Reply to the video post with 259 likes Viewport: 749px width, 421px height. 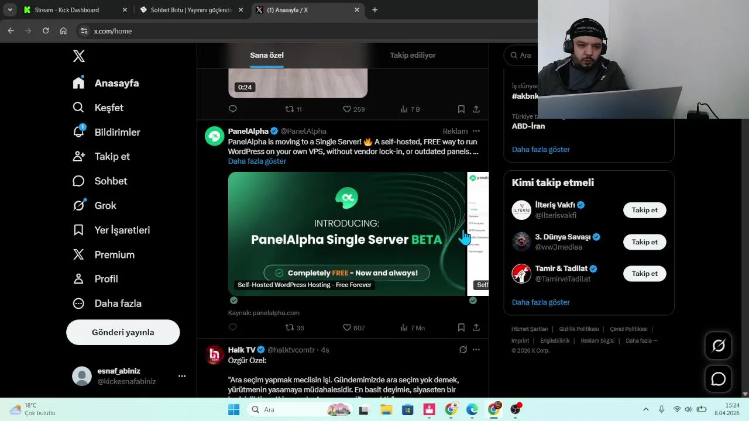point(233,109)
